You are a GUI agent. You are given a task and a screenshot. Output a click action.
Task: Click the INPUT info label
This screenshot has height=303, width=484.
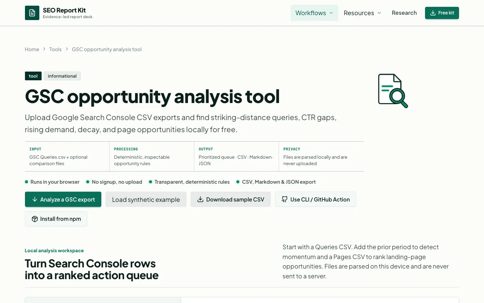36,149
